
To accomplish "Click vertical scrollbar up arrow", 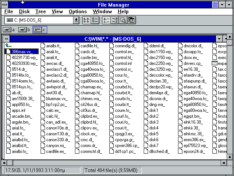I will [230, 37].
